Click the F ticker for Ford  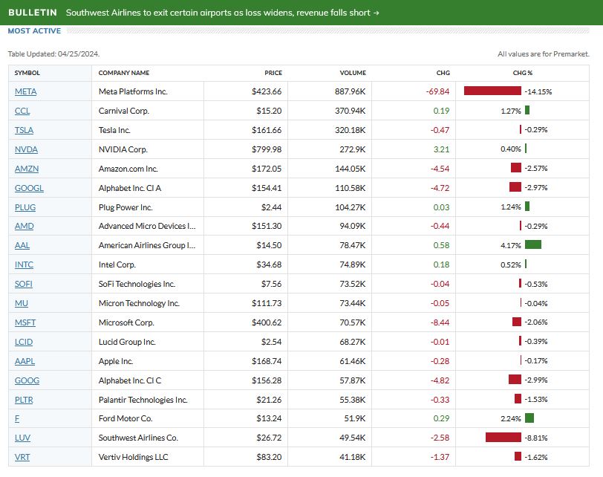17,418
